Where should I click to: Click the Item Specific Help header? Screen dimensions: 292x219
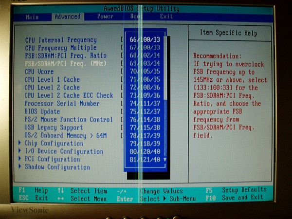(x=229, y=33)
